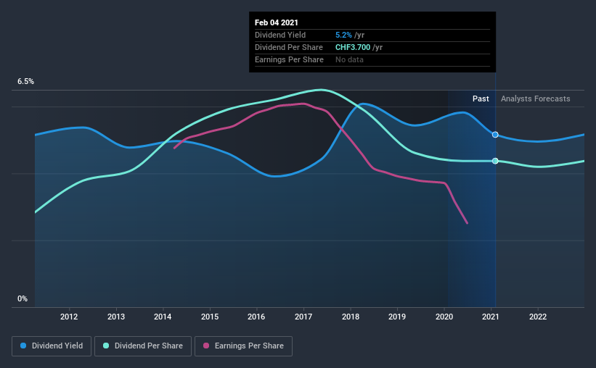Viewport: 596px width, 368px height.
Task: Click the 'Earnings Per Share' row label in tooltip
Action: point(289,59)
